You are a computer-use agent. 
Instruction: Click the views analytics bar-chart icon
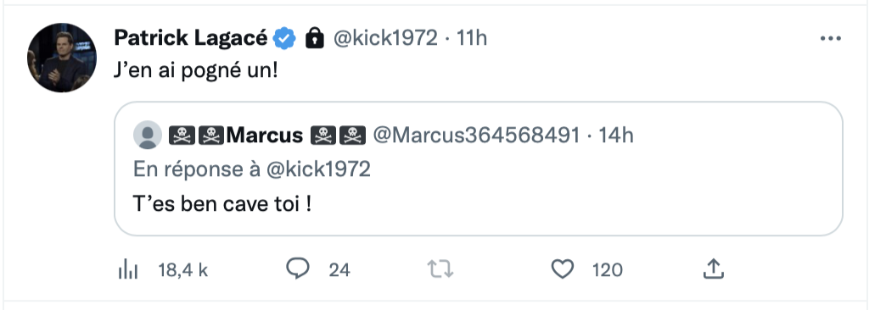click(x=128, y=270)
